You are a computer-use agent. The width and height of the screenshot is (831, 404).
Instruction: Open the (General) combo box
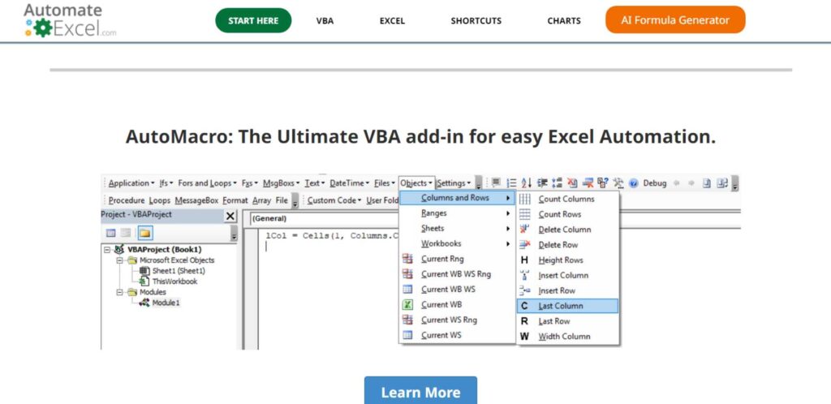(x=323, y=218)
